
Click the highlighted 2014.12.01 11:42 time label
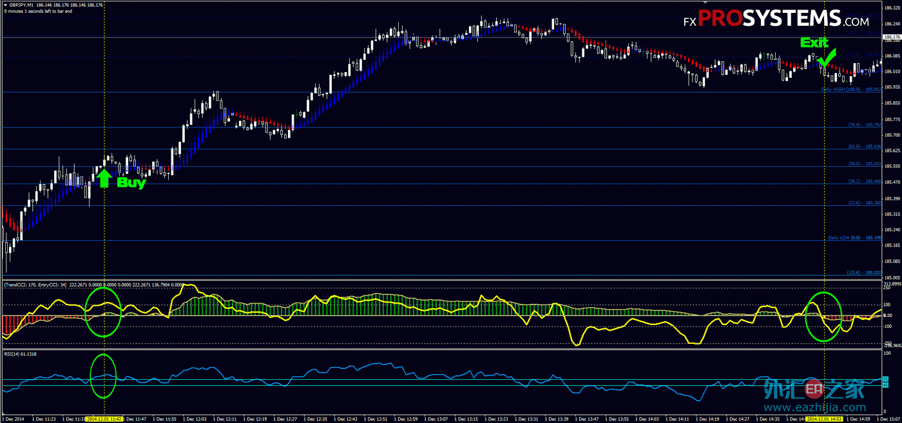104,418
